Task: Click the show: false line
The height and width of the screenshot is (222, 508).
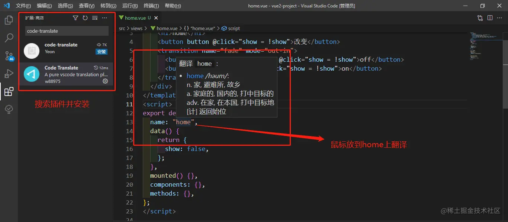Action: coord(187,149)
